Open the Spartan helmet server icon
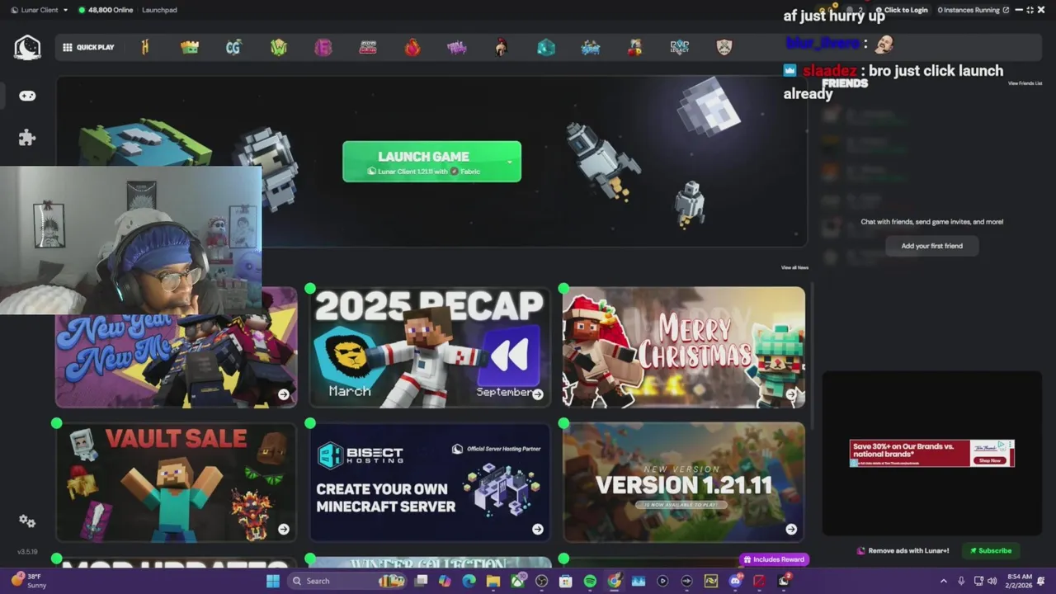This screenshot has height=594, width=1056. tap(501, 47)
